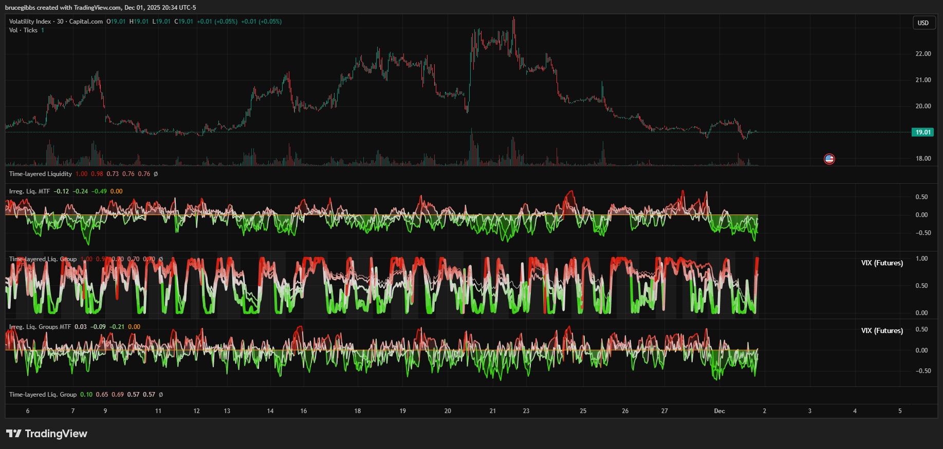943x449 pixels.
Task: Click the orange 0.00 value in Irreg. Liq. MTF legend
Action: [x=117, y=191]
